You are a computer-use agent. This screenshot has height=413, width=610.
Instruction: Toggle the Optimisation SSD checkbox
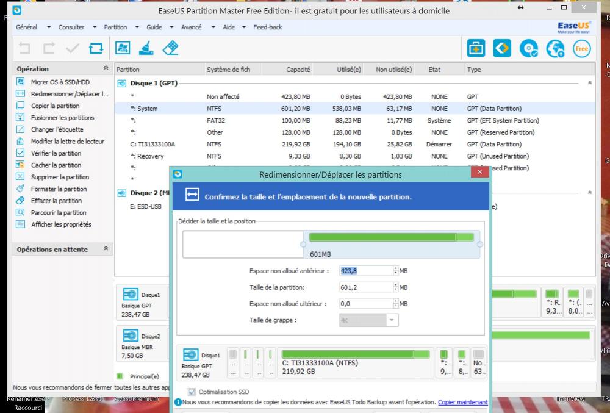(193, 392)
